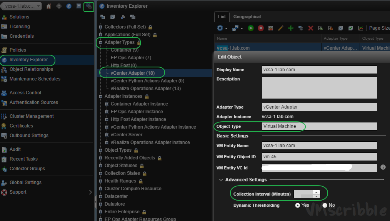Viewport: 390px width, 221px height.
Task: Click the discovery icon with blue building in list toolbar
Action: 301,28
